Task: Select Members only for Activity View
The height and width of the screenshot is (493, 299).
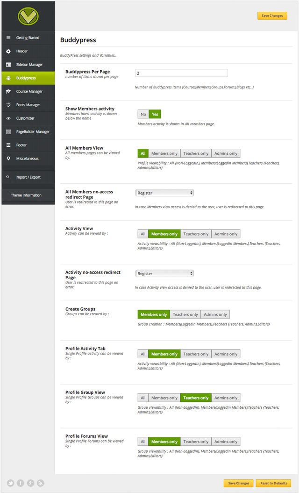Action: (x=164, y=234)
